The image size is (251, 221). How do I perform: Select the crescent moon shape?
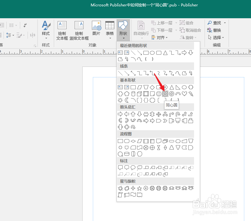[x=127, y=100]
